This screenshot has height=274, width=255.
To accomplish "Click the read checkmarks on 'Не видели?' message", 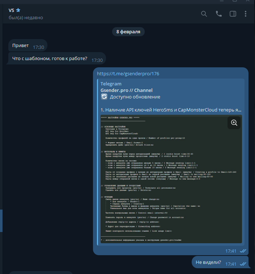I will [243, 264].
